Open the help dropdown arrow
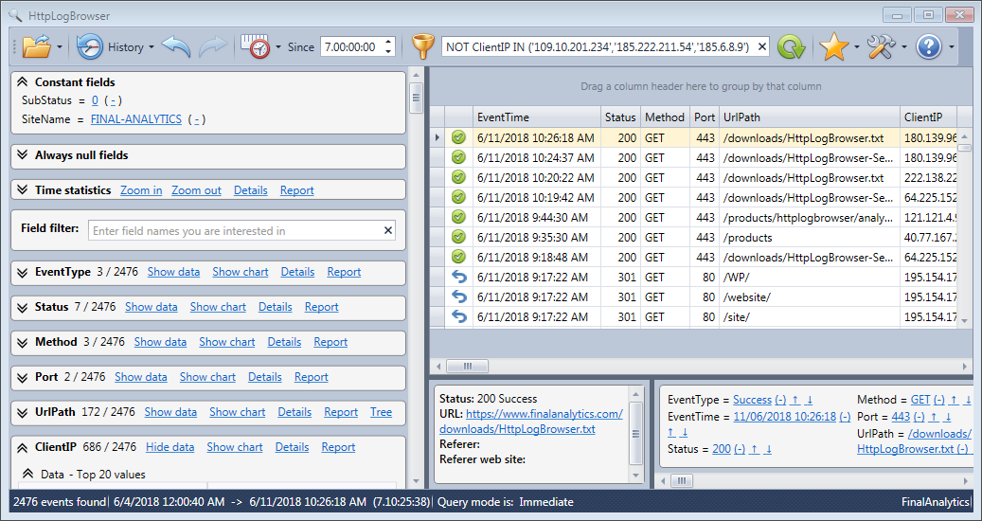Image resolution: width=982 pixels, height=521 pixels. 952,47
